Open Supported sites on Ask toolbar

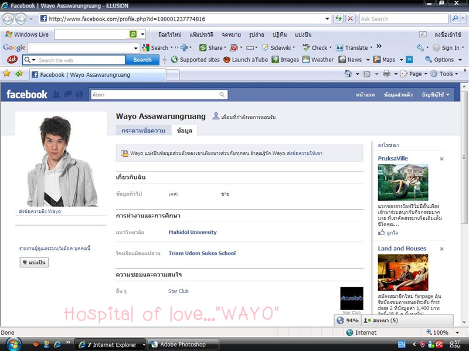195,60
